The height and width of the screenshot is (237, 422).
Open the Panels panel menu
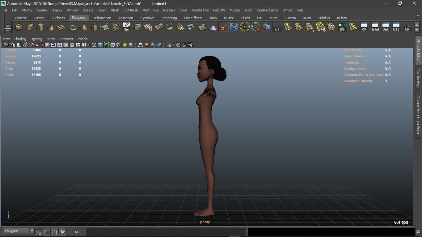(x=82, y=39)
